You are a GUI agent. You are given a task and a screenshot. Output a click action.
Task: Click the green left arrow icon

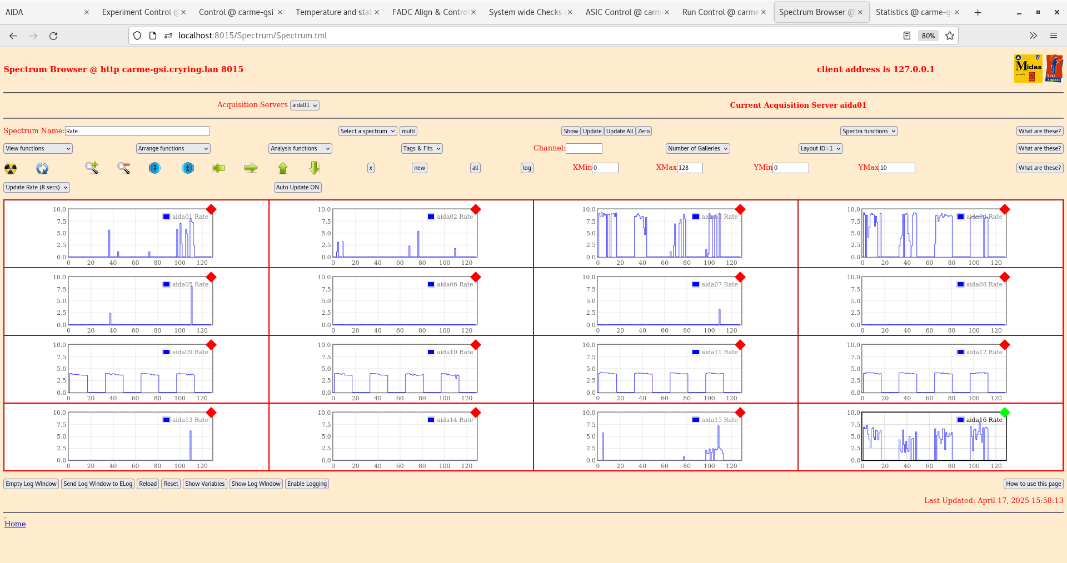tap(219, 168)
